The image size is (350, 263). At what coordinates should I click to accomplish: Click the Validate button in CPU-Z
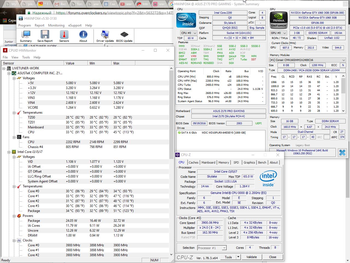coord(252,257)
